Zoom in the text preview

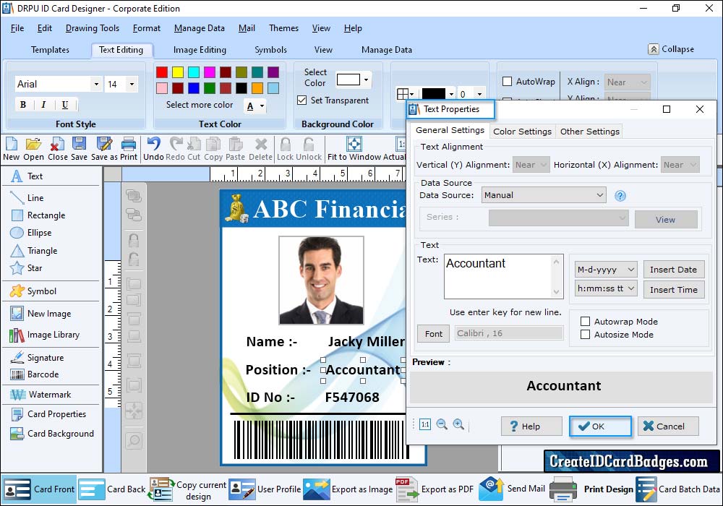458,424
